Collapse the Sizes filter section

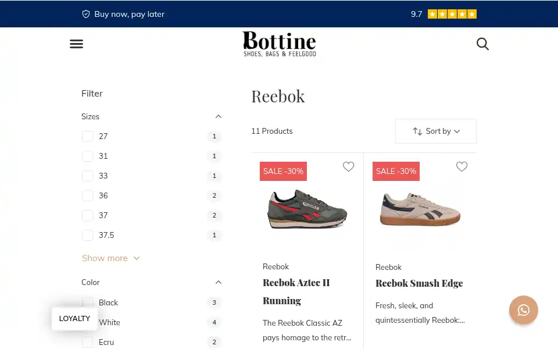click(219, 116)
